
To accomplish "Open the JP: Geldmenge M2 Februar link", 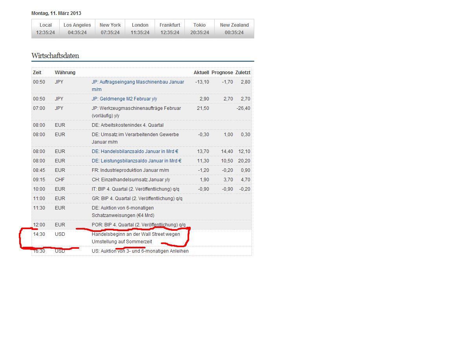I will tap(124, 99).
